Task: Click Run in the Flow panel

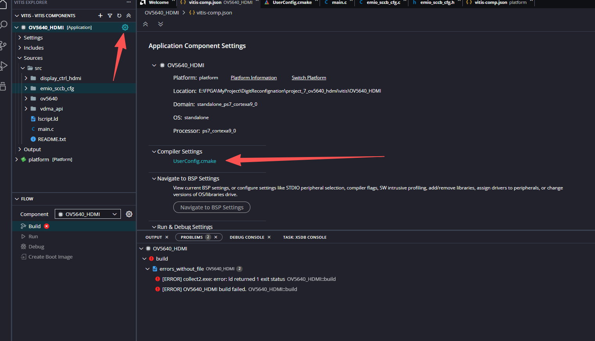Action: click(x=33, y=236)
